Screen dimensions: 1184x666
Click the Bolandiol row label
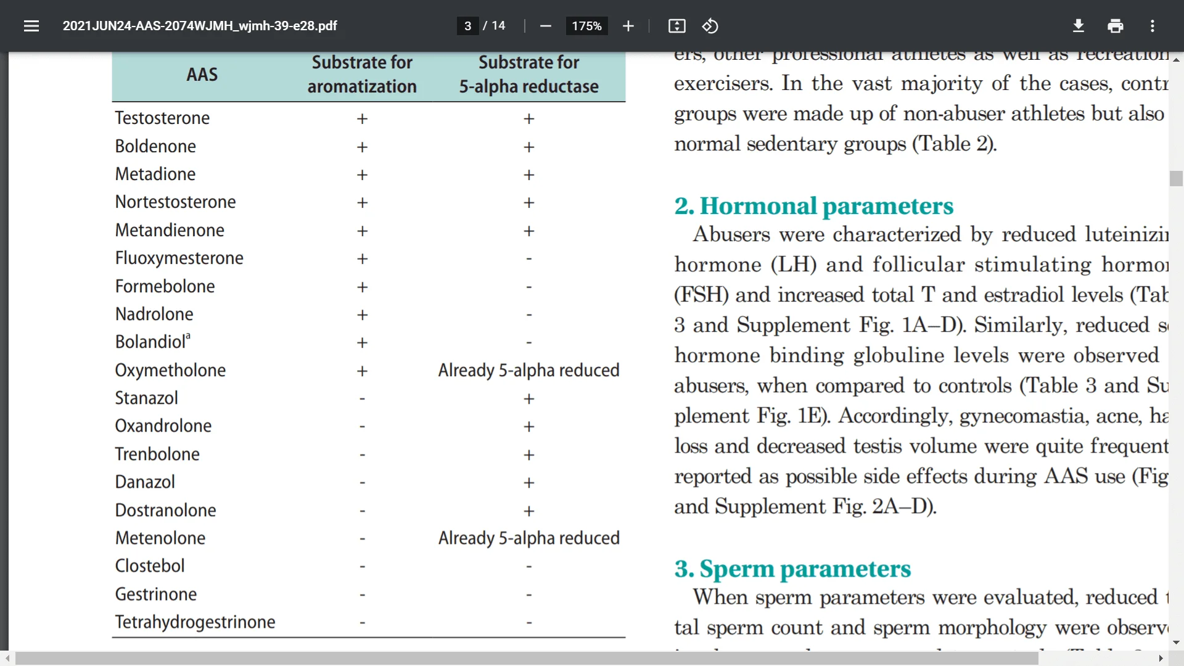152,342
